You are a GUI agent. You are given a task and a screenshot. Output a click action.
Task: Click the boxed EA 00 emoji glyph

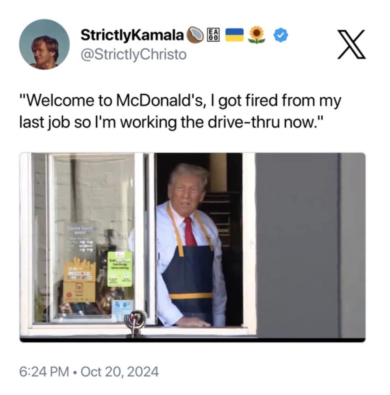tap(213, 35)
